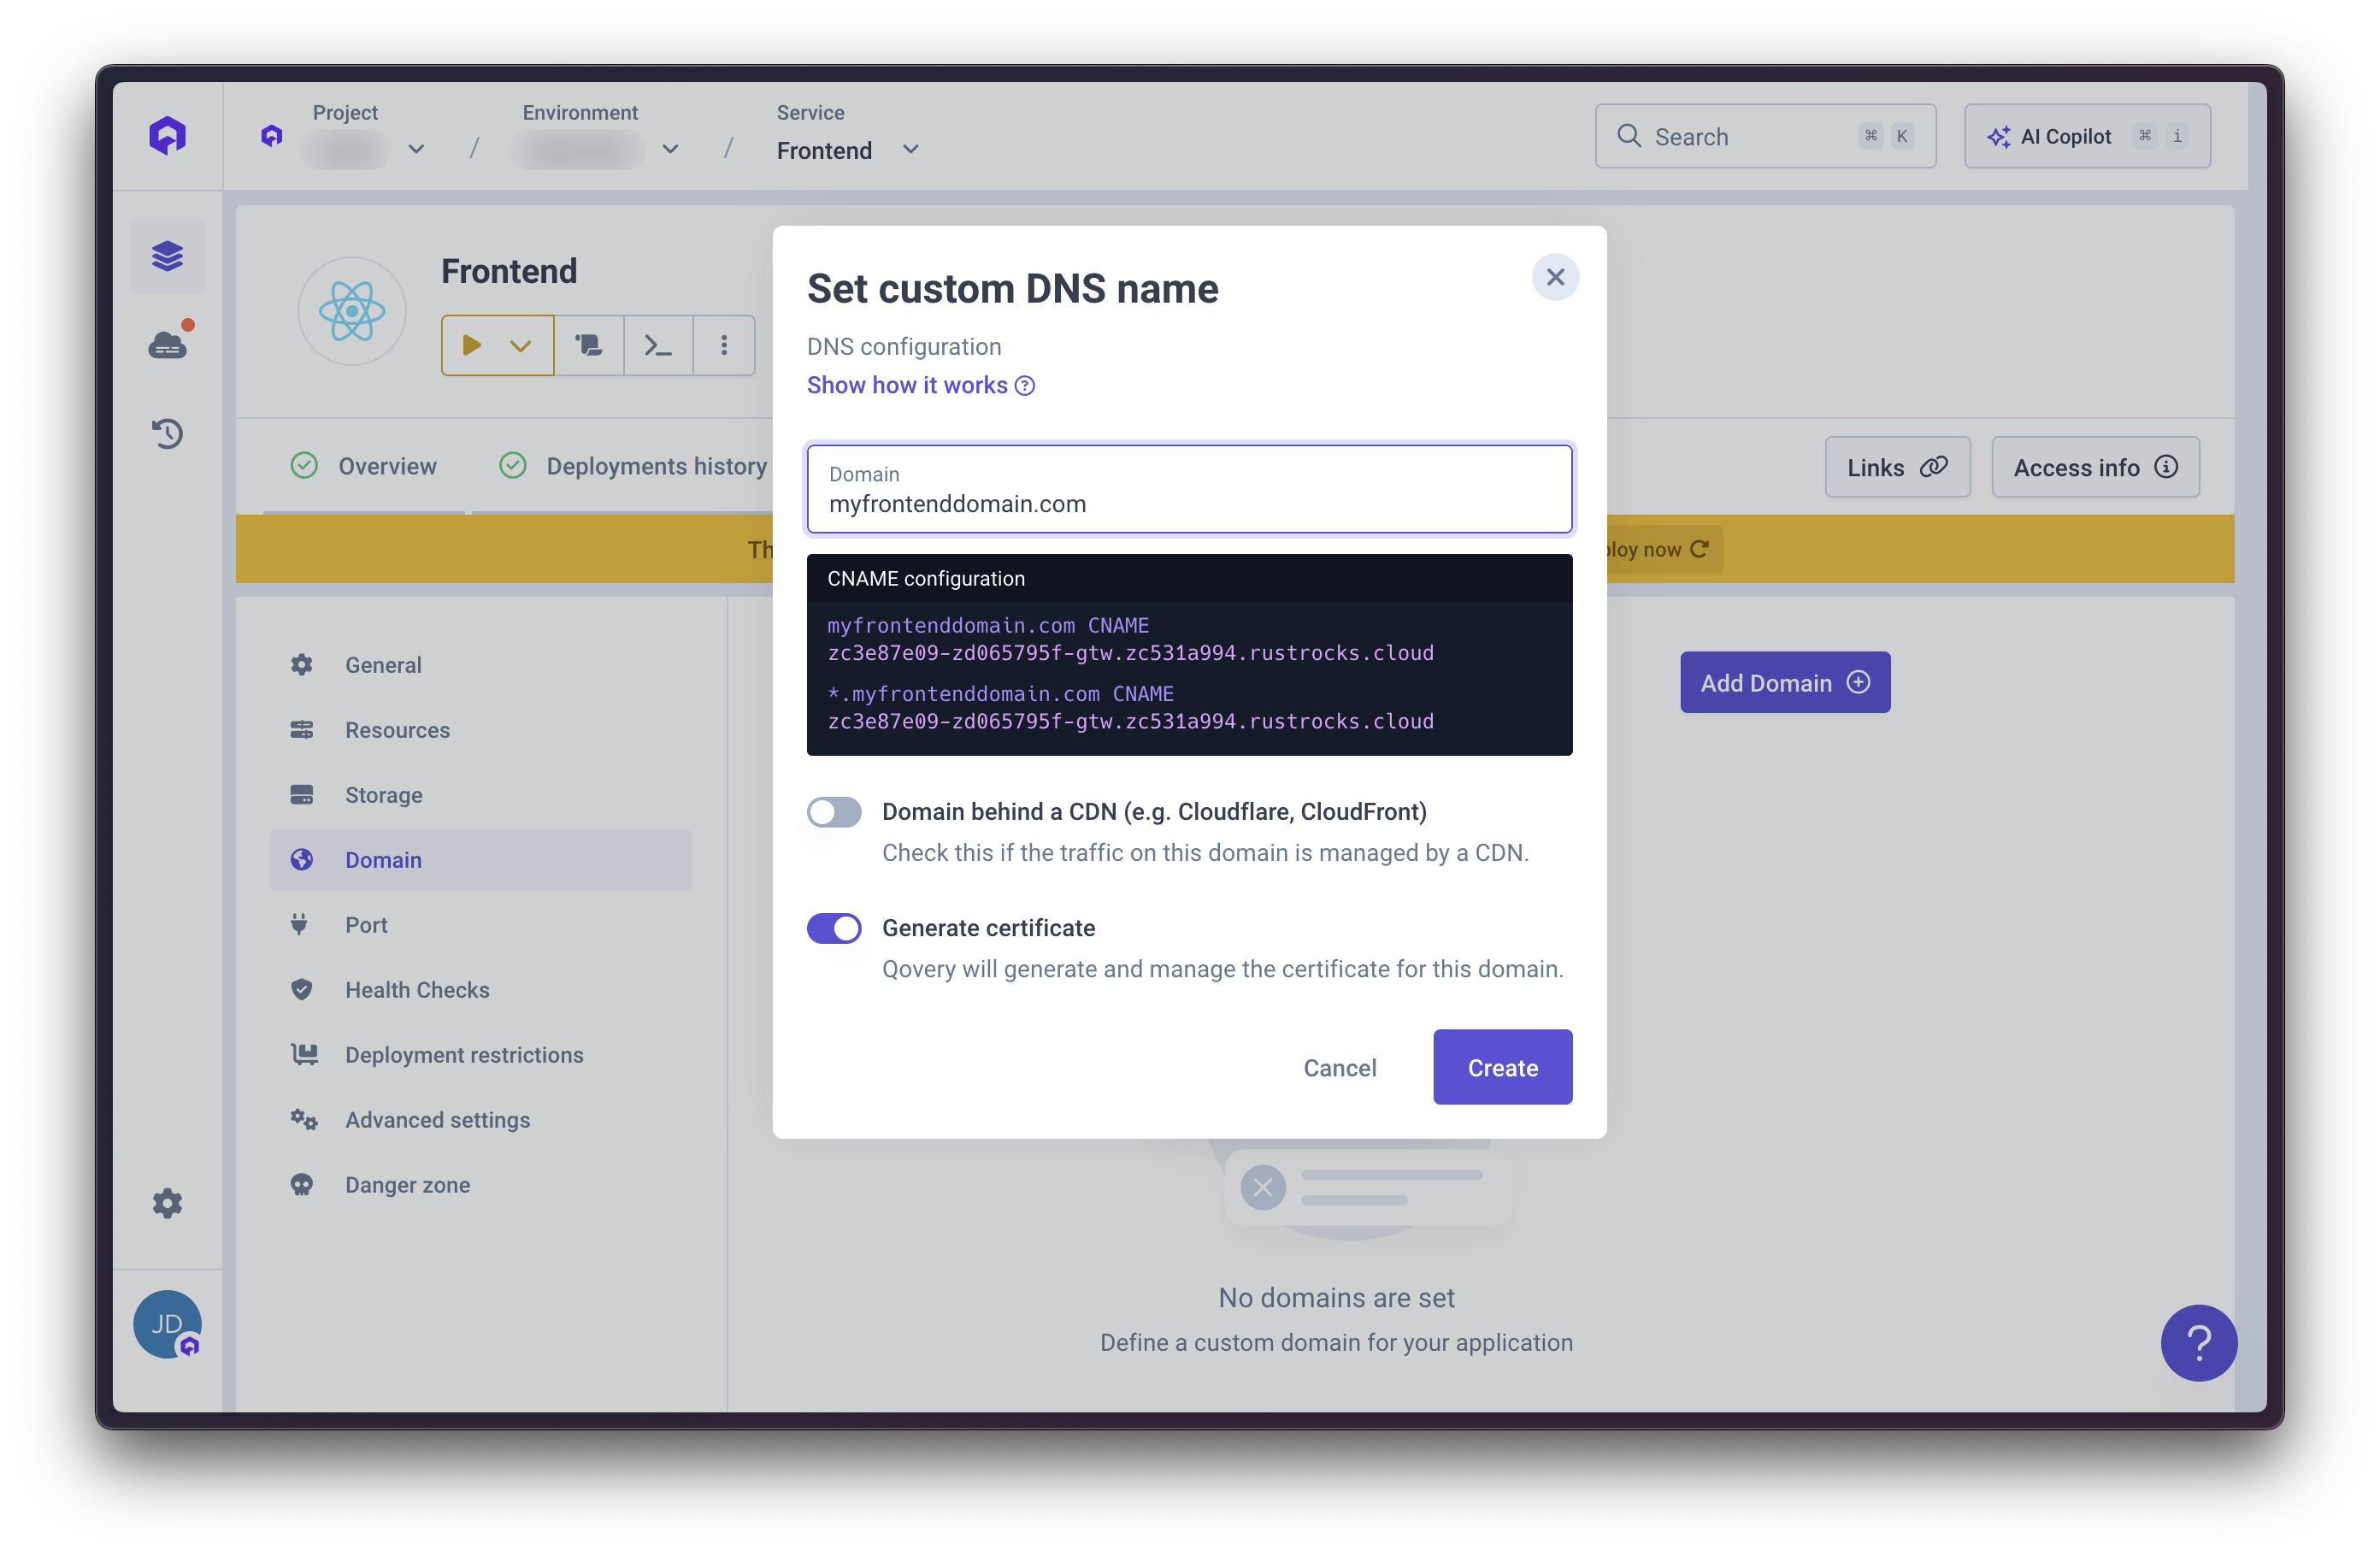Click the AI Copilot button
This screenshot has height=1556, width=2380.
point(2087,136)
